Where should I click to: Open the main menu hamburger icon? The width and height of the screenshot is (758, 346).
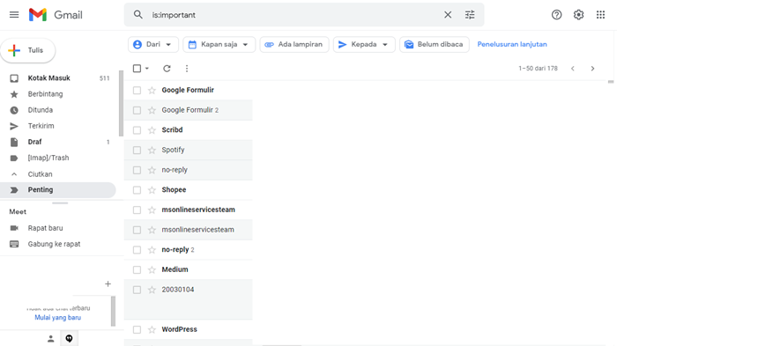(14, 14)
